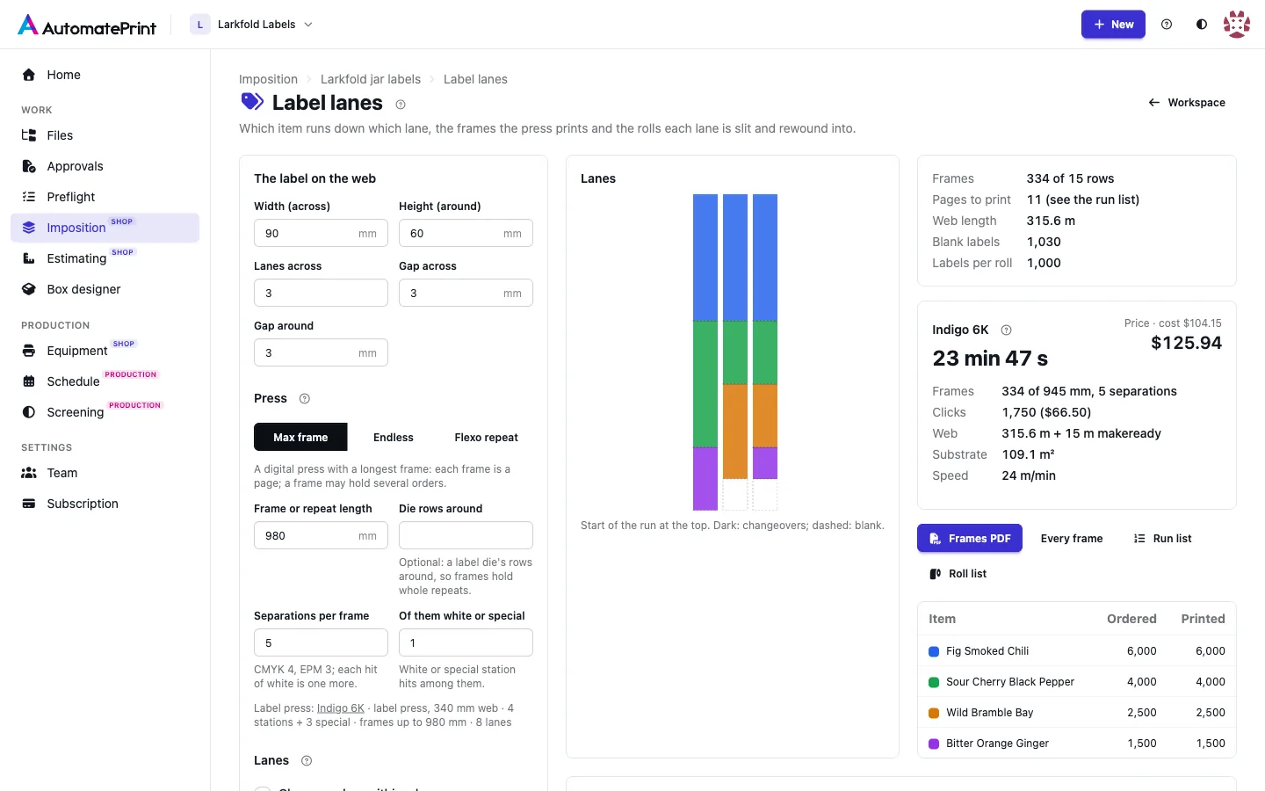
Task: Open the Run list
Action: click(1163, 539)
